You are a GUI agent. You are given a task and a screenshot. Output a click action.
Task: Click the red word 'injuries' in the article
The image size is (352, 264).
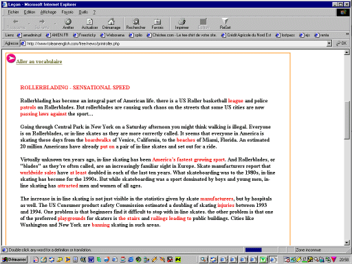pos(225,205)
